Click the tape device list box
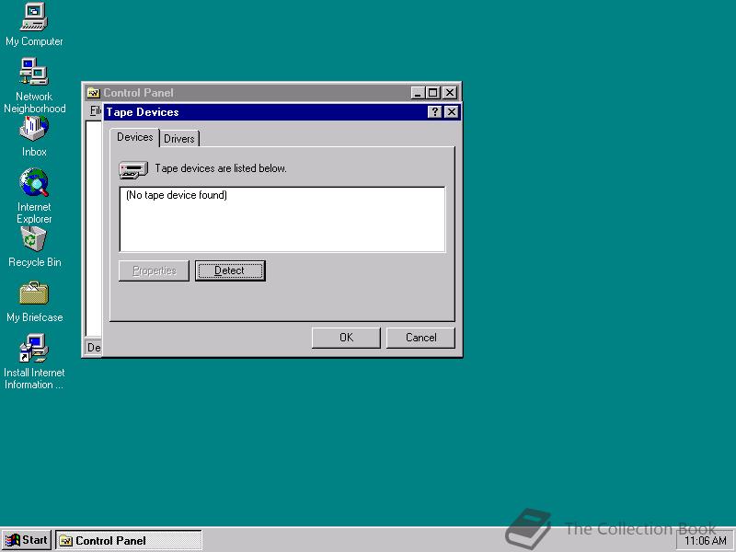The width and height of the screenshot is (736, 552). [282, 219]
